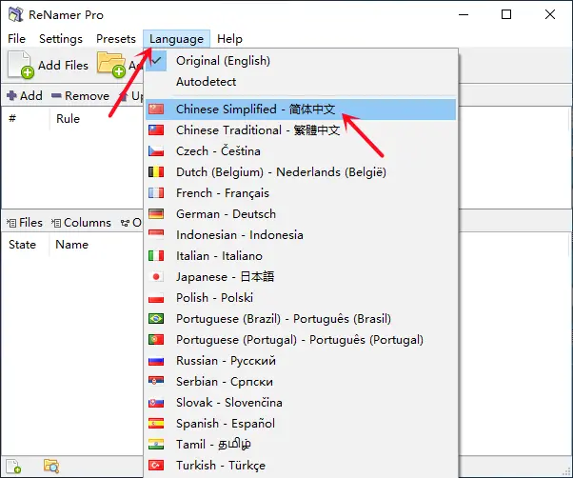The width and height of the screenshot is (573, 478).
Task: Select Japanese language entry
Action: [x=301, y=277]
